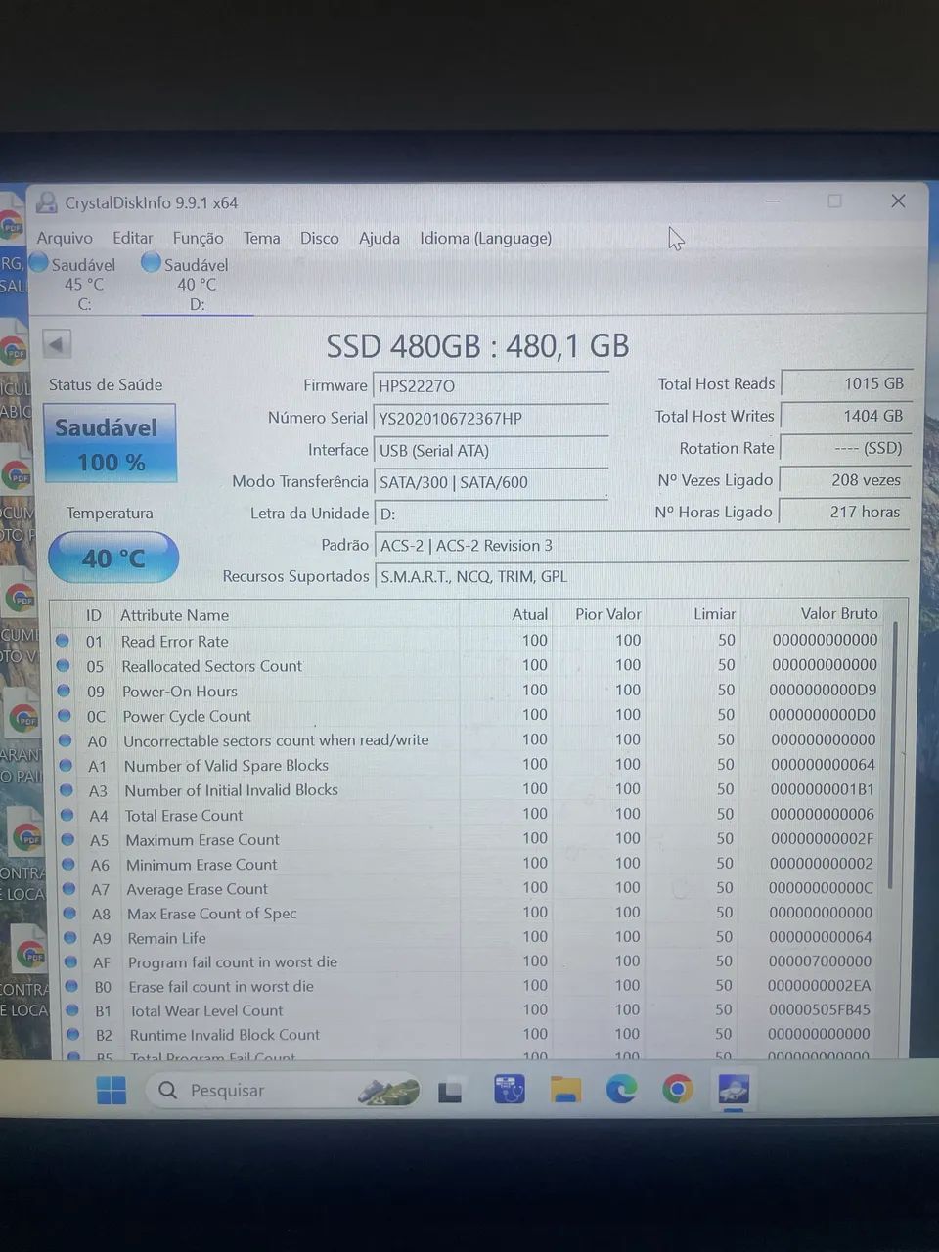Open the Disco menu

319,238
